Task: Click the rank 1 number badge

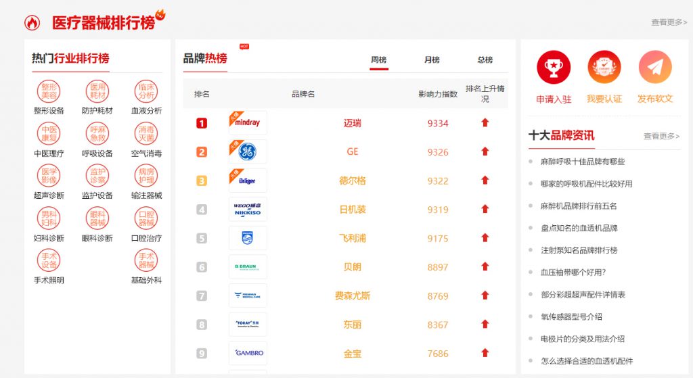Action: tap(202, 123)
